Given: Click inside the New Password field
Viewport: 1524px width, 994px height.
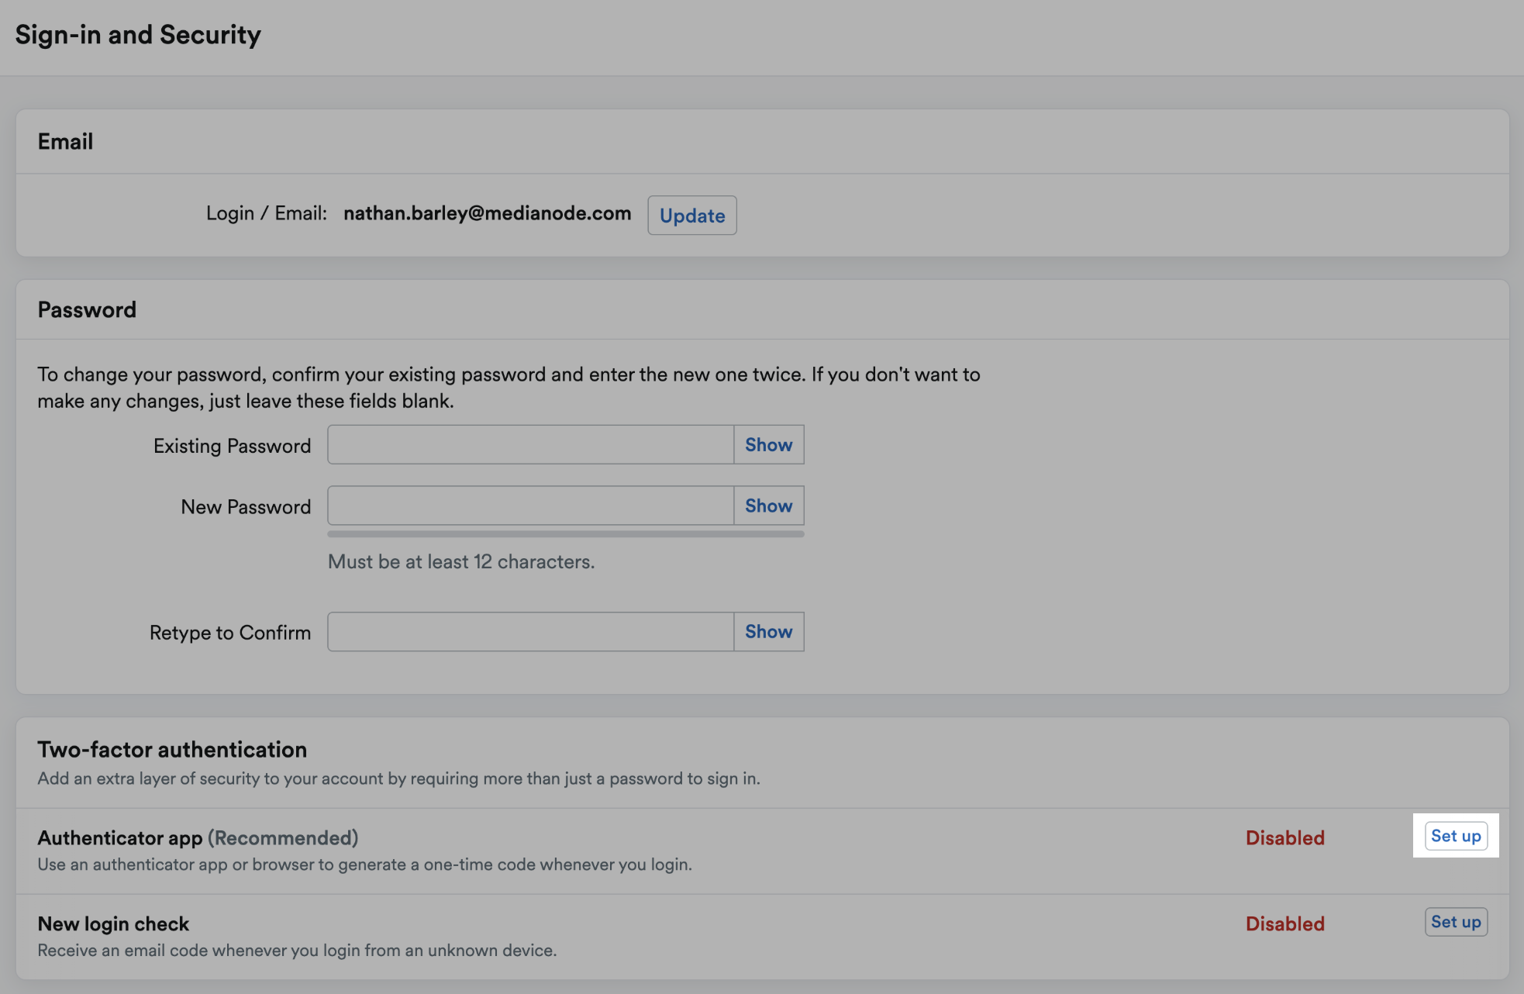Looking at the screenshot, I should click(x=529, y=505).
